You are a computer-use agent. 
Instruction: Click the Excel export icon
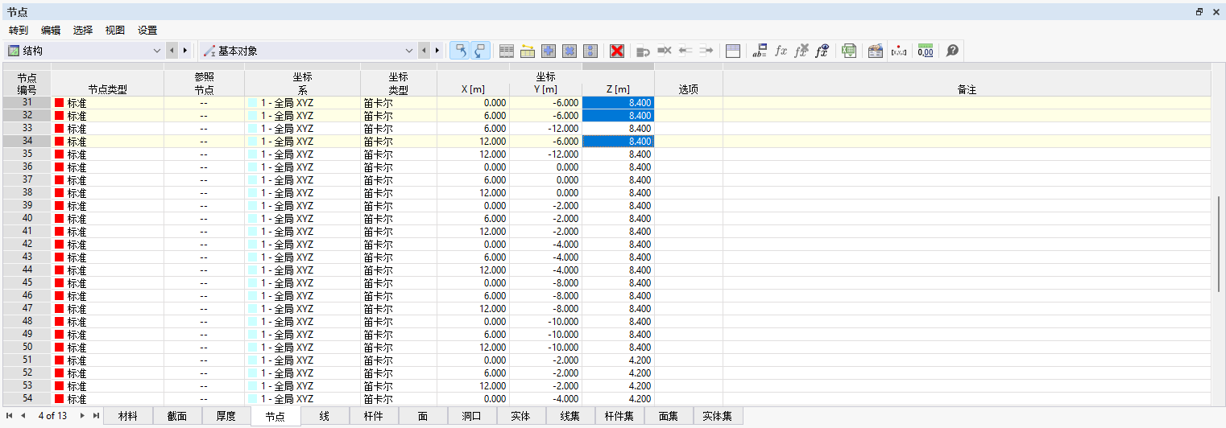(x=848, y=51)
